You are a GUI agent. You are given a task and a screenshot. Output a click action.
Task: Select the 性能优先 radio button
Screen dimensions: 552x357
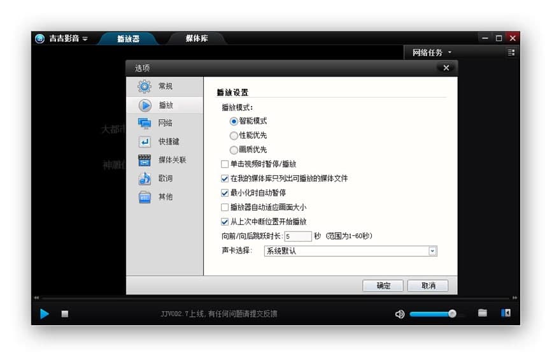point(234,135)
